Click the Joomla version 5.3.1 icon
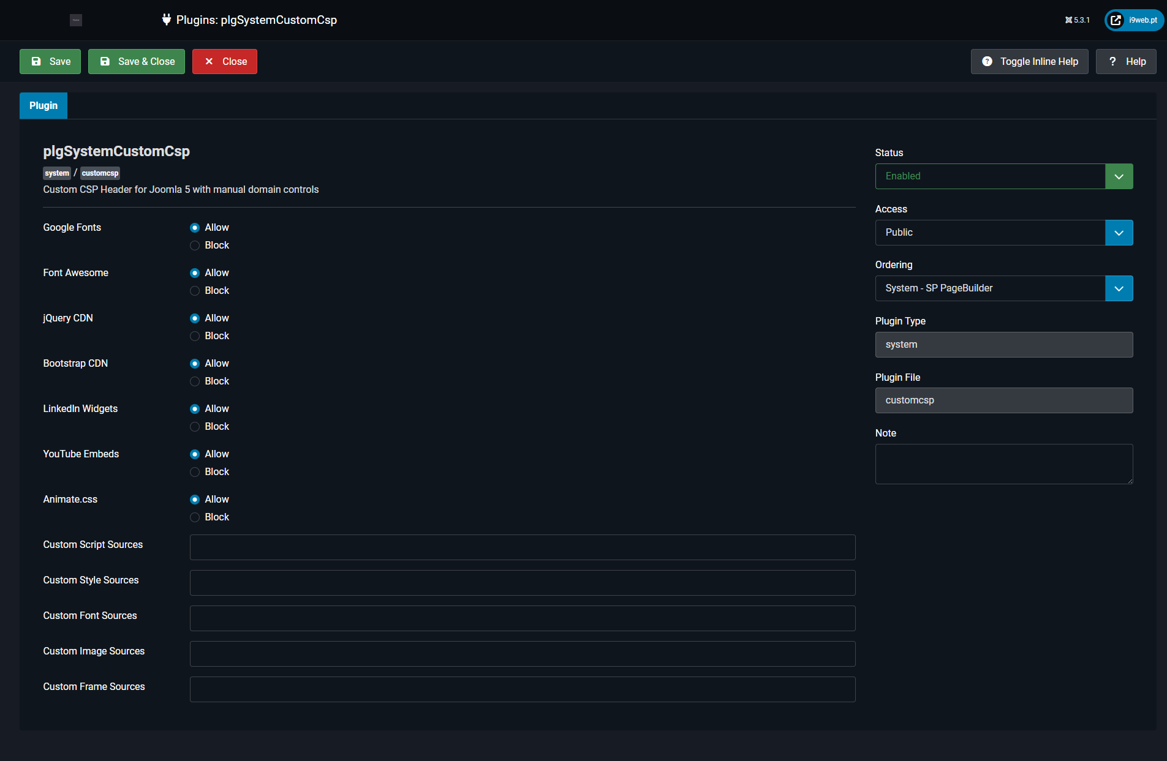Image resolution: width=1167 pixels, height=761 pixels. pyautogui.click(x=1077, y=20)
